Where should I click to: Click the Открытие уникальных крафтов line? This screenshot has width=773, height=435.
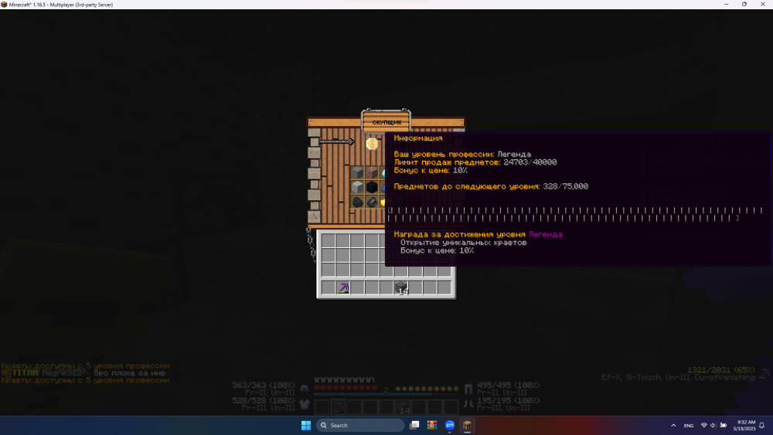(x=463, y=243)
